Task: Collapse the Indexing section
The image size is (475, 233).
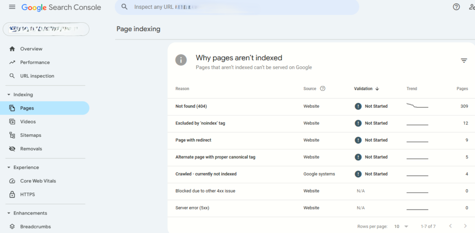Action: [9, 95]
